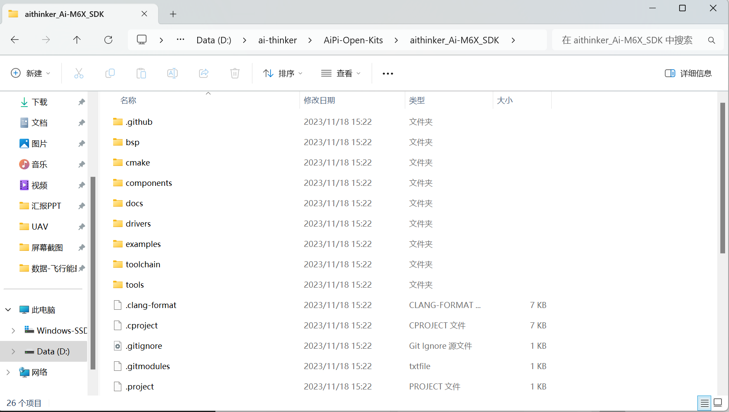Click the Cut scissors icon
This screenshot has width=729, height=412.
click(x=79, y=73)
